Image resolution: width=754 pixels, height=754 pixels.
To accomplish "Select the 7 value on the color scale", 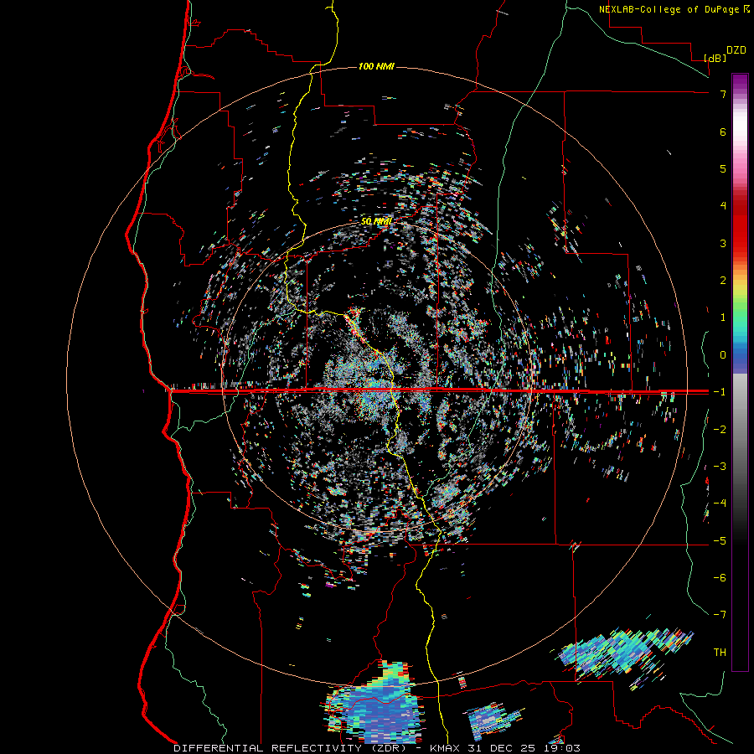I will 723,94.
